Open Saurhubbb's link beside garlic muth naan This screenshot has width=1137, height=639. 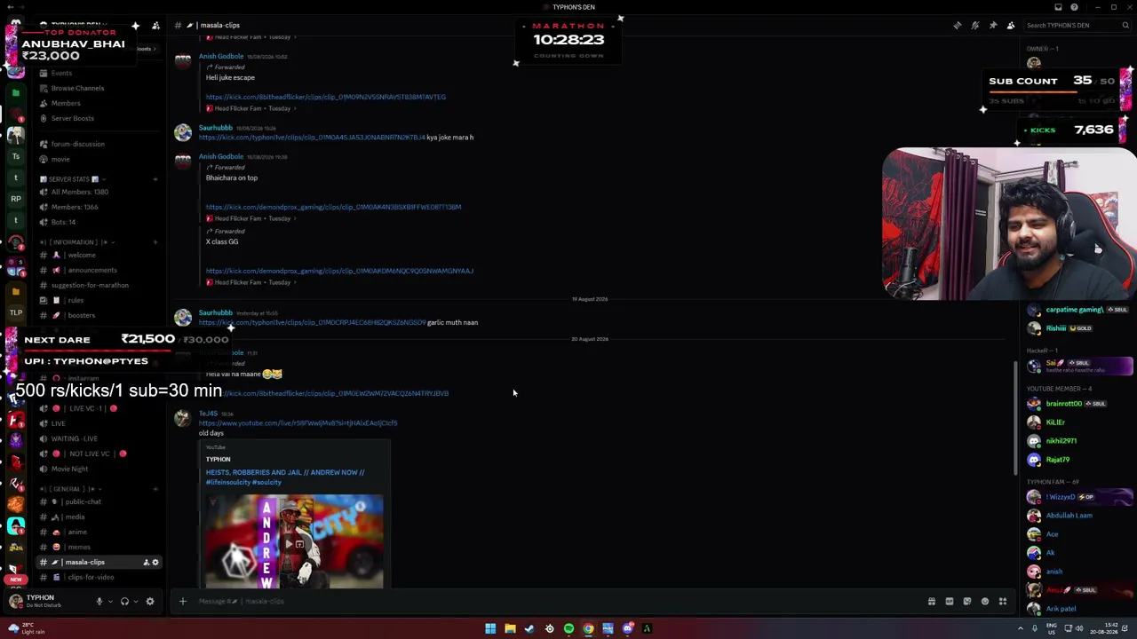pos(312,322)
